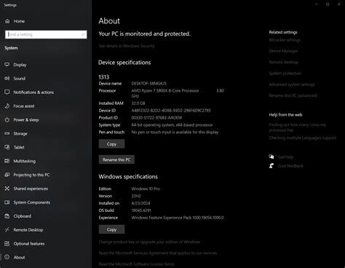Click the Device ID value
Image resolution: width=345 pixels, height=268 pixels.
(x=171, y=111)
